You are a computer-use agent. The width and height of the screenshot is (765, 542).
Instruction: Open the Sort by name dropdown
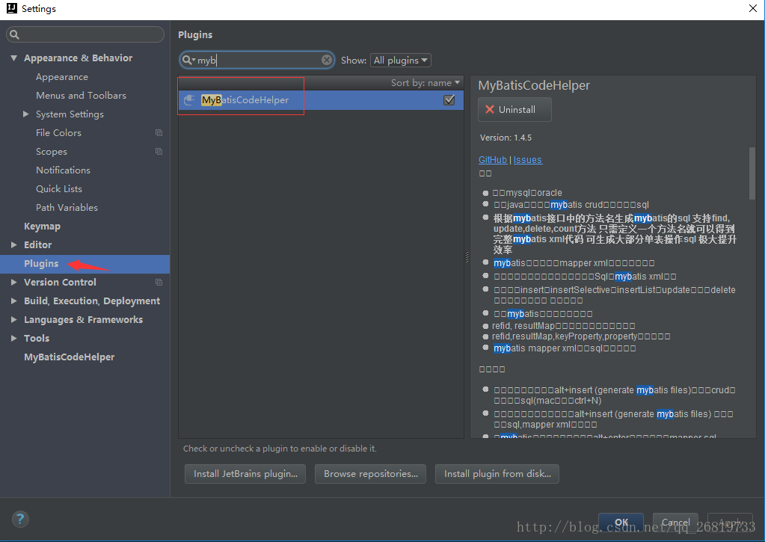pyautogui.click(x=425, y=83)
